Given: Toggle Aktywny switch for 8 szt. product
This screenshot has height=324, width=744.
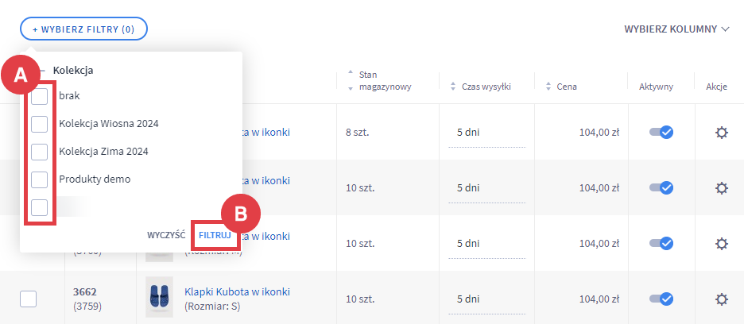Looking at the screenshot, I should (661, 133).
